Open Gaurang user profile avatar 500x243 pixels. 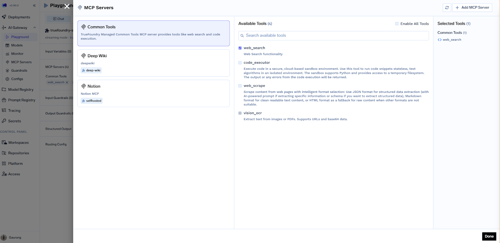point(4,237)
